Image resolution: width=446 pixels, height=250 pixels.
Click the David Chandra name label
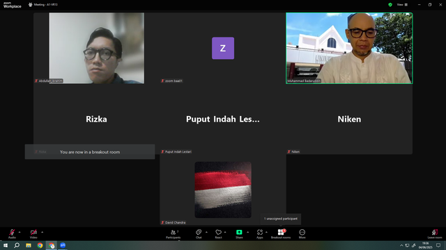[174, 222]
